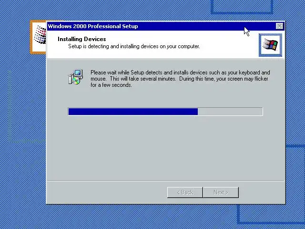Close the Windows 2000 Professional Setup dialog
Image resolution: width=305 pixels, height=229 pixels.
pyautogui.click(x=280, y=26)
